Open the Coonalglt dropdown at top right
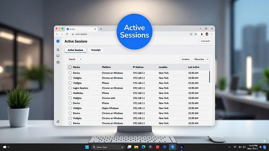269x151 pixels. [205, 41]
